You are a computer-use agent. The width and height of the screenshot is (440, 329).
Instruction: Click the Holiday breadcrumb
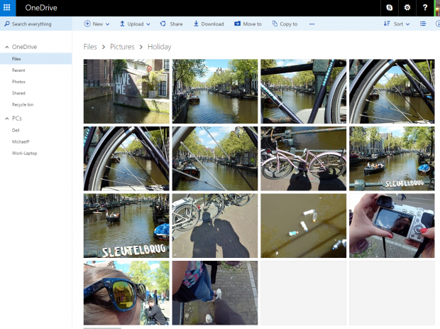[x=160, y=47]
